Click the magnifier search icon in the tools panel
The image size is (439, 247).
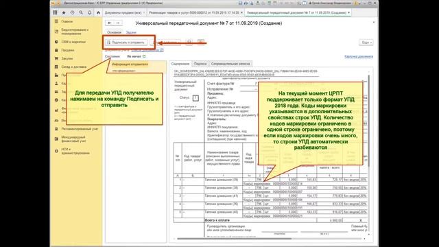81,12
